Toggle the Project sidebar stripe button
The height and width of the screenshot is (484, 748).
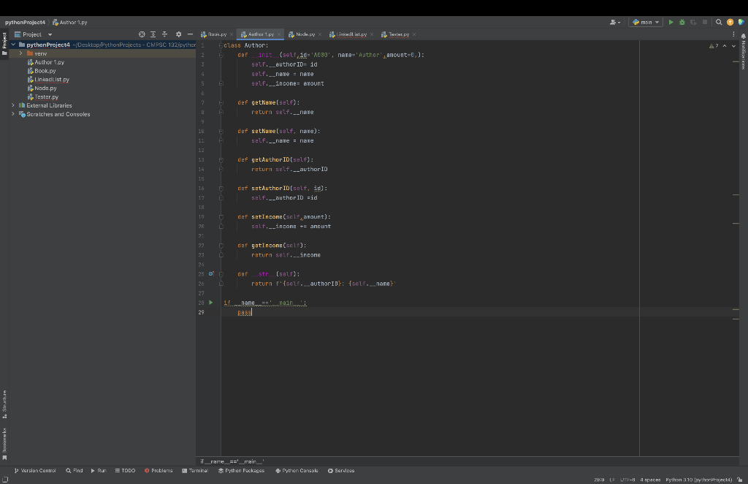pos(4,43)
